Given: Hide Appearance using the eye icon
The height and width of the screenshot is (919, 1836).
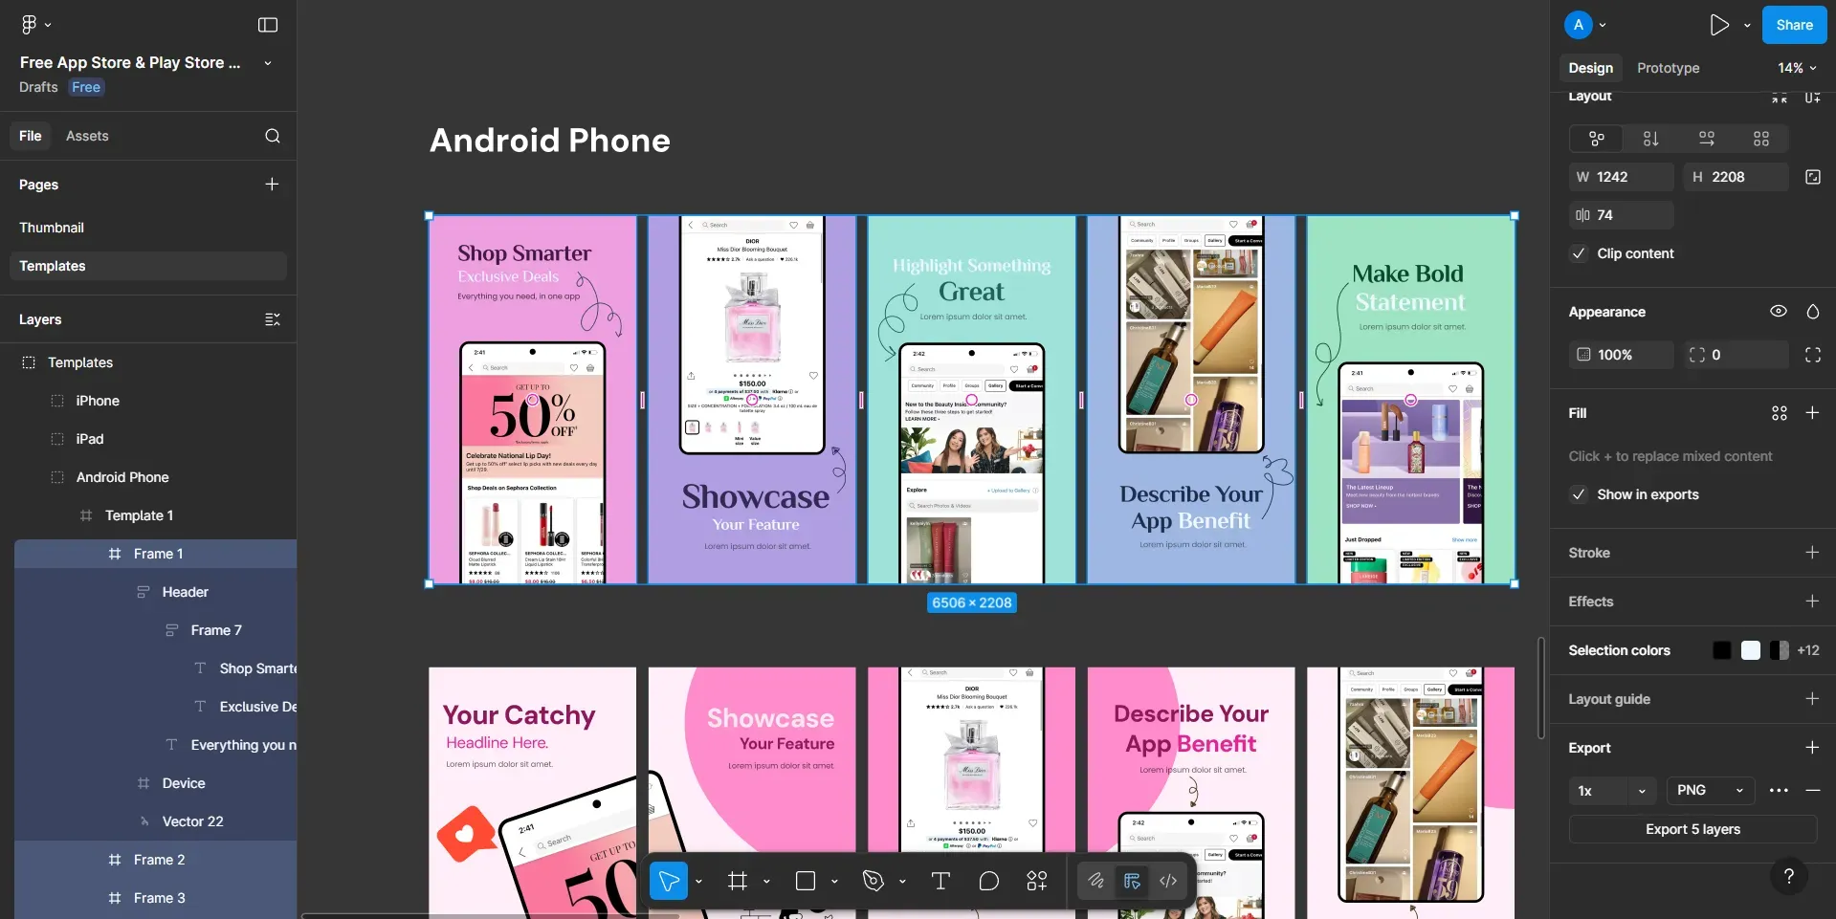Looking at the screenshot, I should pyautogui.click(x=1779, y=311).
